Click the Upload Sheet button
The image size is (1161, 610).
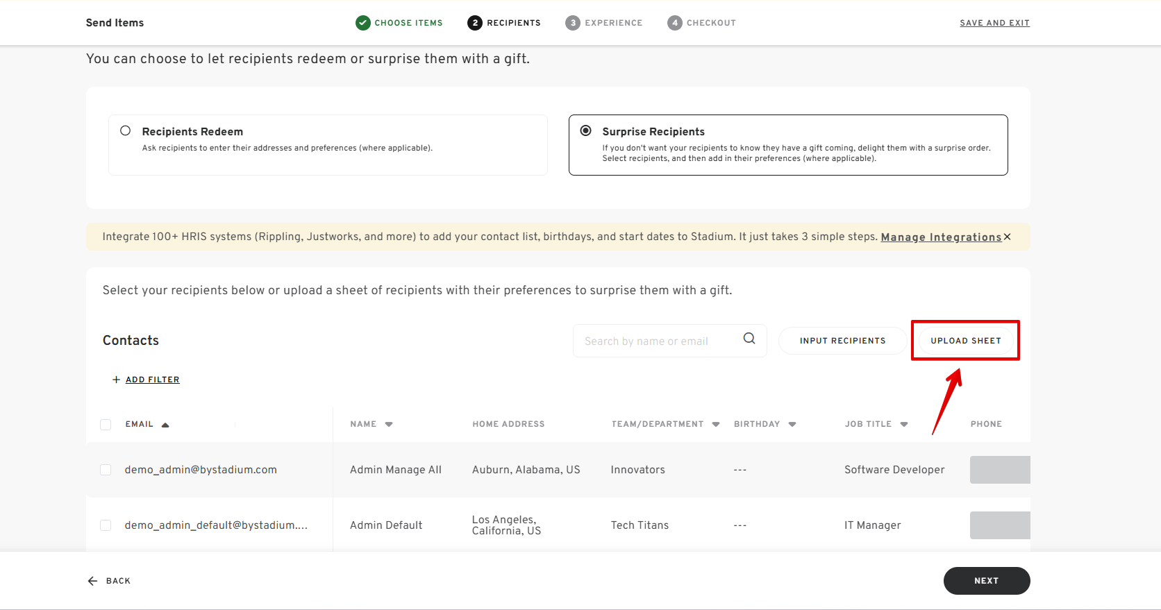(x=966, y=341)
